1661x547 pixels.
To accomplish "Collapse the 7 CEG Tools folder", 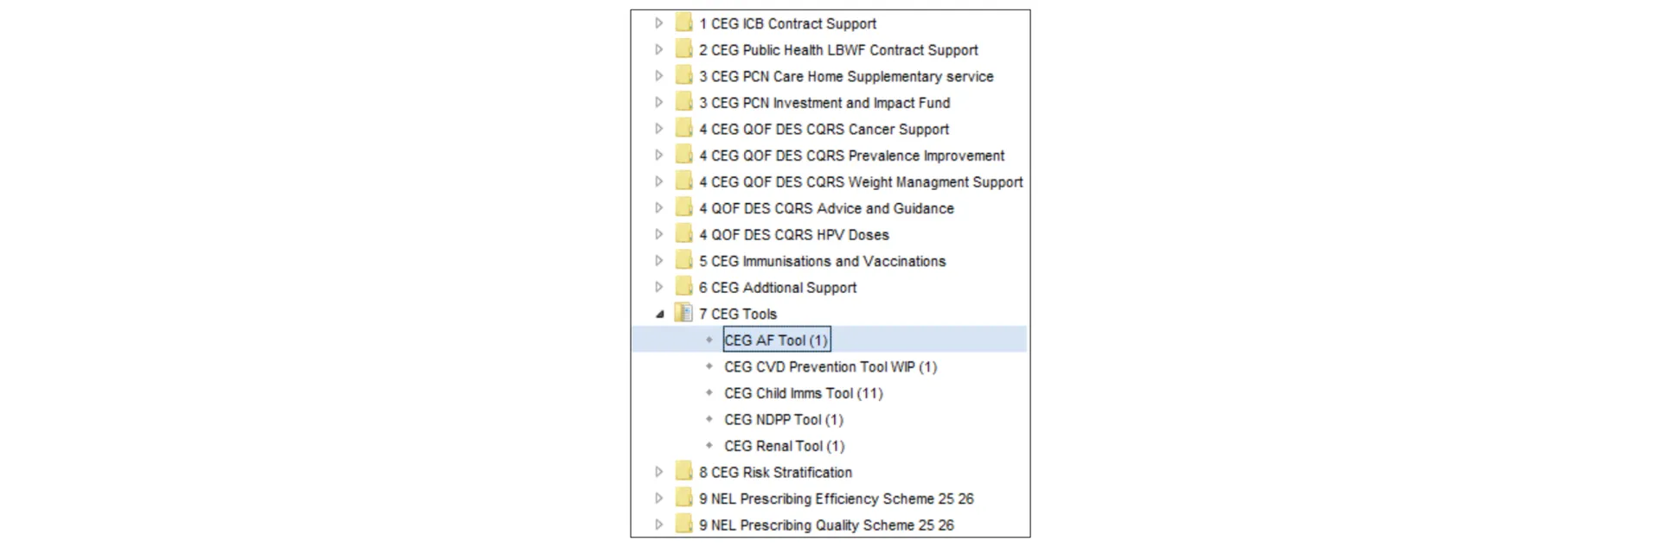I will click(659, 314).
